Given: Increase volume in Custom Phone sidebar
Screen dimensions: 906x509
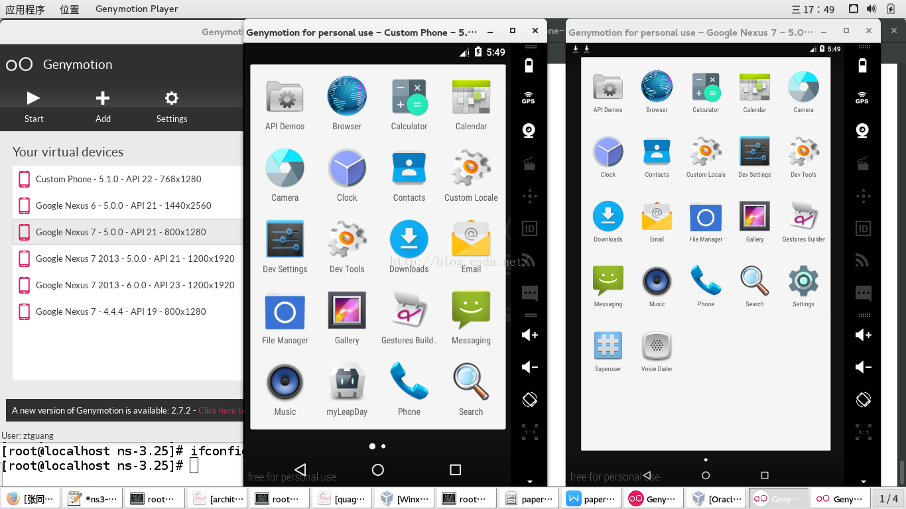Looking at the screenshot, I should coord(529,335).
